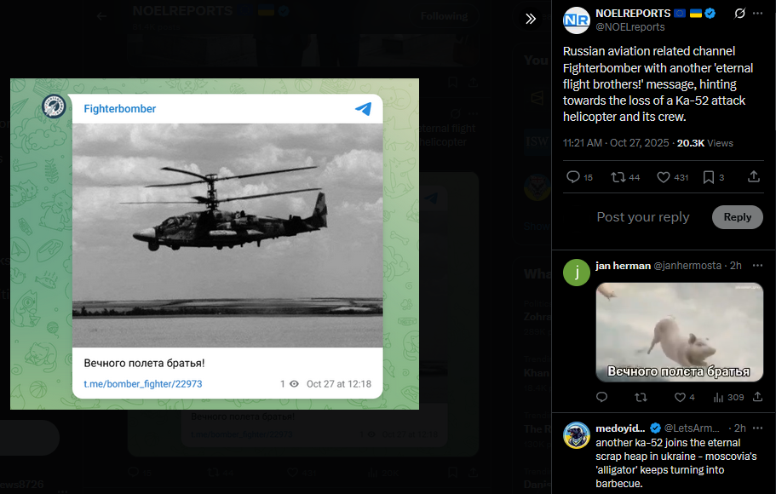Screen dimensions: 776x494
Task: Open medoyid's profile avatar
Action: 577,435
